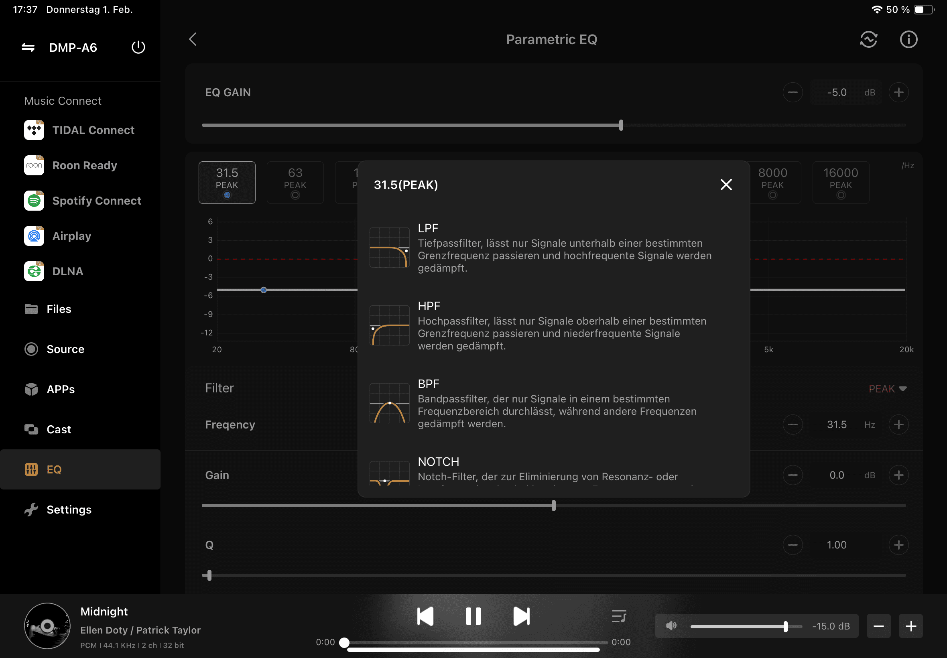The image size is (947, 658).
Task: Tap the battery indicator in the status bar
Action: (924, 10)
